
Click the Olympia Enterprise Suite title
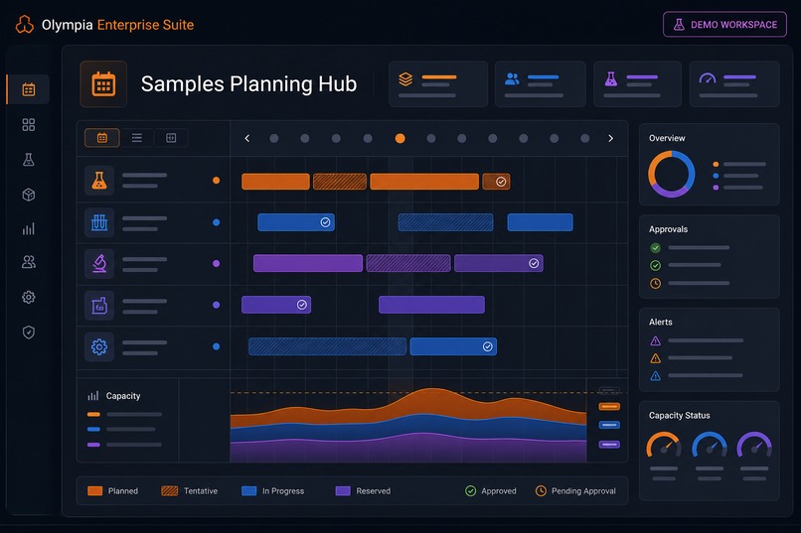point(117,25)
